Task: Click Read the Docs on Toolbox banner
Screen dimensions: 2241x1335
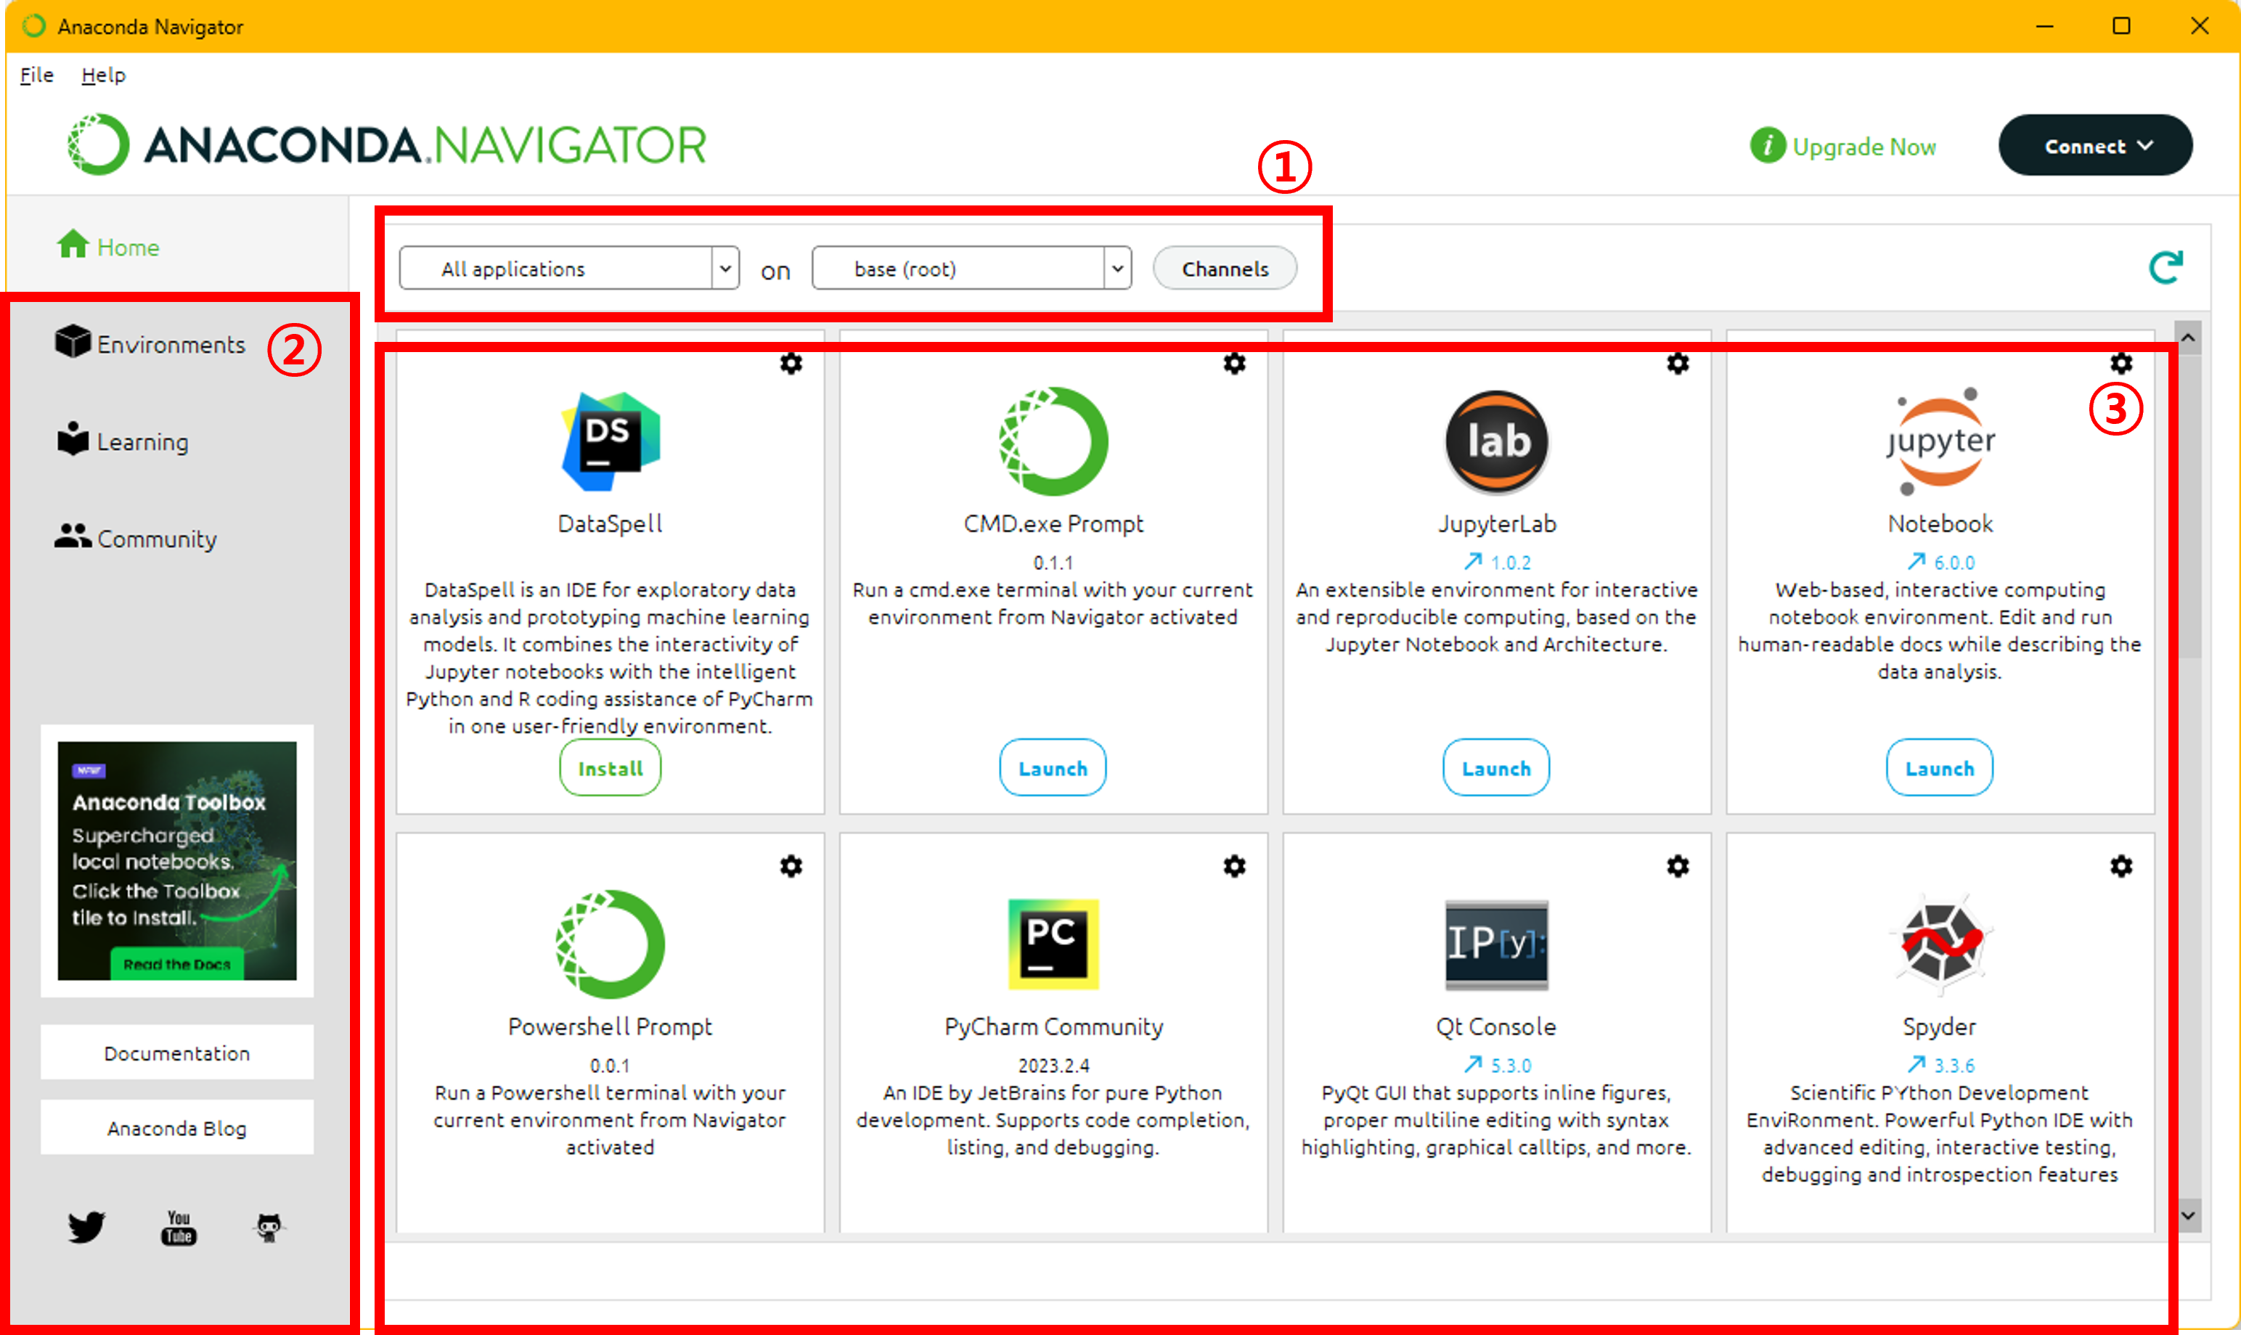Action: tap(177, 963)
